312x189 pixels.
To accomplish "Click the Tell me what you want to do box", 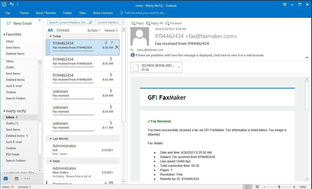I will pos(143,13).
